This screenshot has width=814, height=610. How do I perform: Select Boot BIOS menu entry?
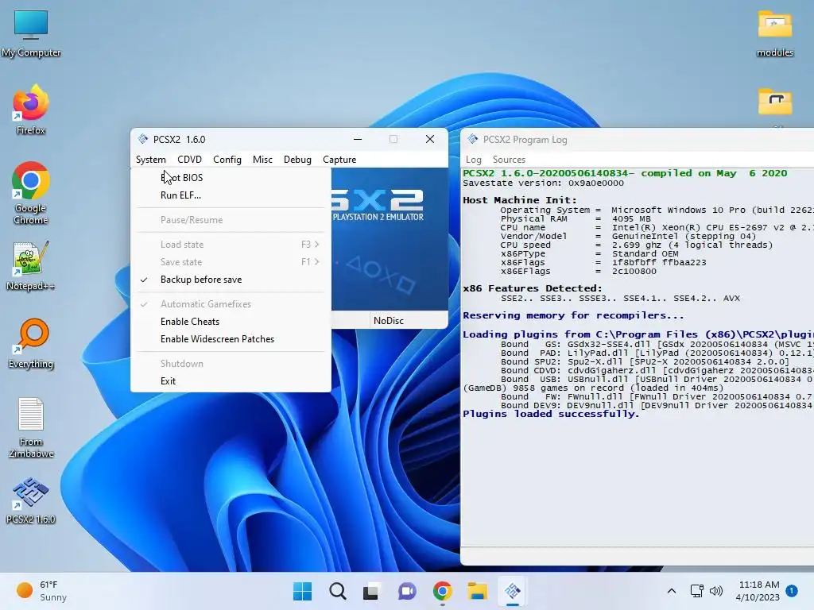point(231,178)
